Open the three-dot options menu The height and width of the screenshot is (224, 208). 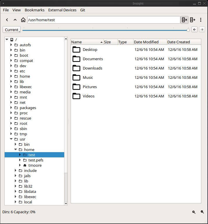coord(201,20)
